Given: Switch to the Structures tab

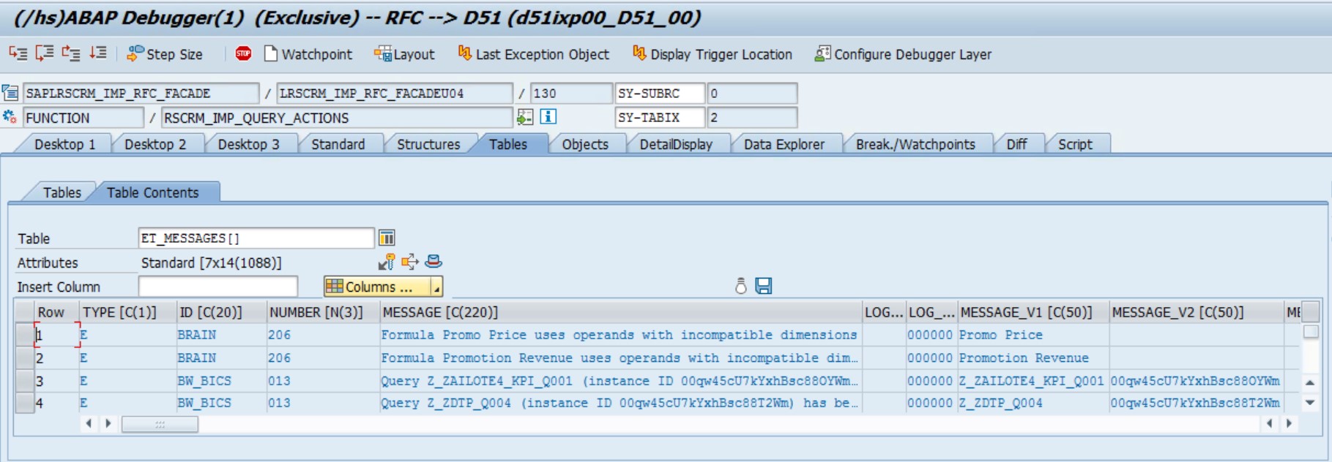Looking at the screenshot, I should pos(428,144).
